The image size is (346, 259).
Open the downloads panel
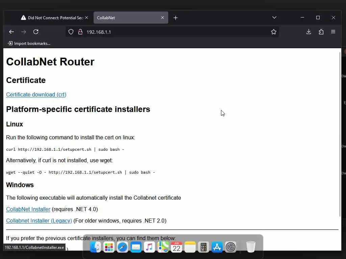[x=309, y=32]
